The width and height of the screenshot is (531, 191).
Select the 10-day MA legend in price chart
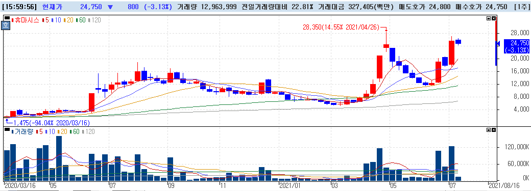(x=56, y=20)
